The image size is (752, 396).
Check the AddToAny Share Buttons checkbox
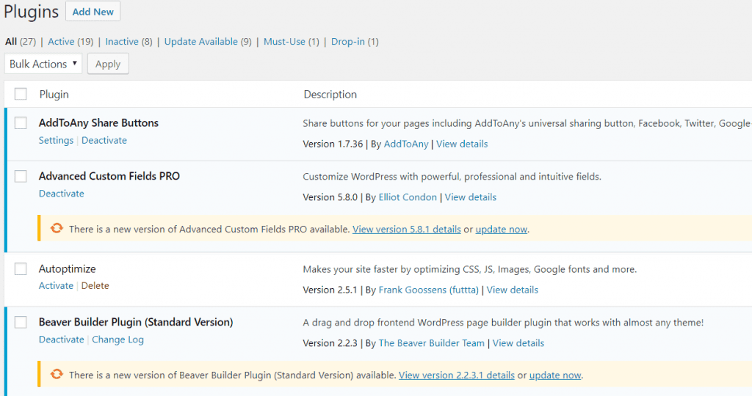pos(21,123)
